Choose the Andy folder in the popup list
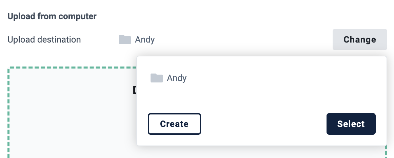Image resolution: width=394 pixels, height=158 pixels. 169,78
